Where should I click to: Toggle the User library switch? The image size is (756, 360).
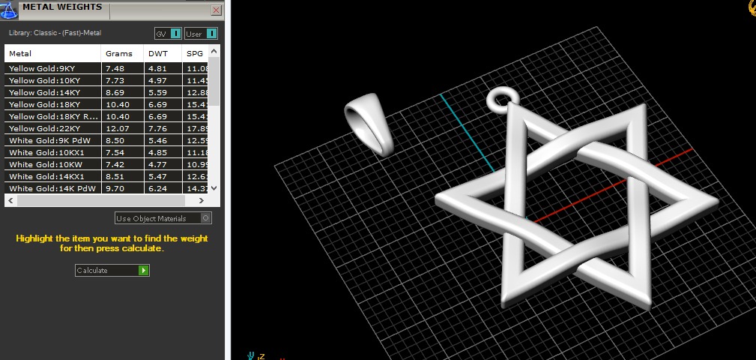coord(201,34)
